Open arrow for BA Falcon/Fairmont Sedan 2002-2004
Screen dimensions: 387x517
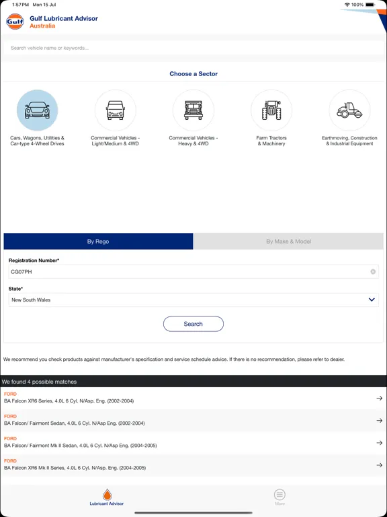click(x=380, y=420)
